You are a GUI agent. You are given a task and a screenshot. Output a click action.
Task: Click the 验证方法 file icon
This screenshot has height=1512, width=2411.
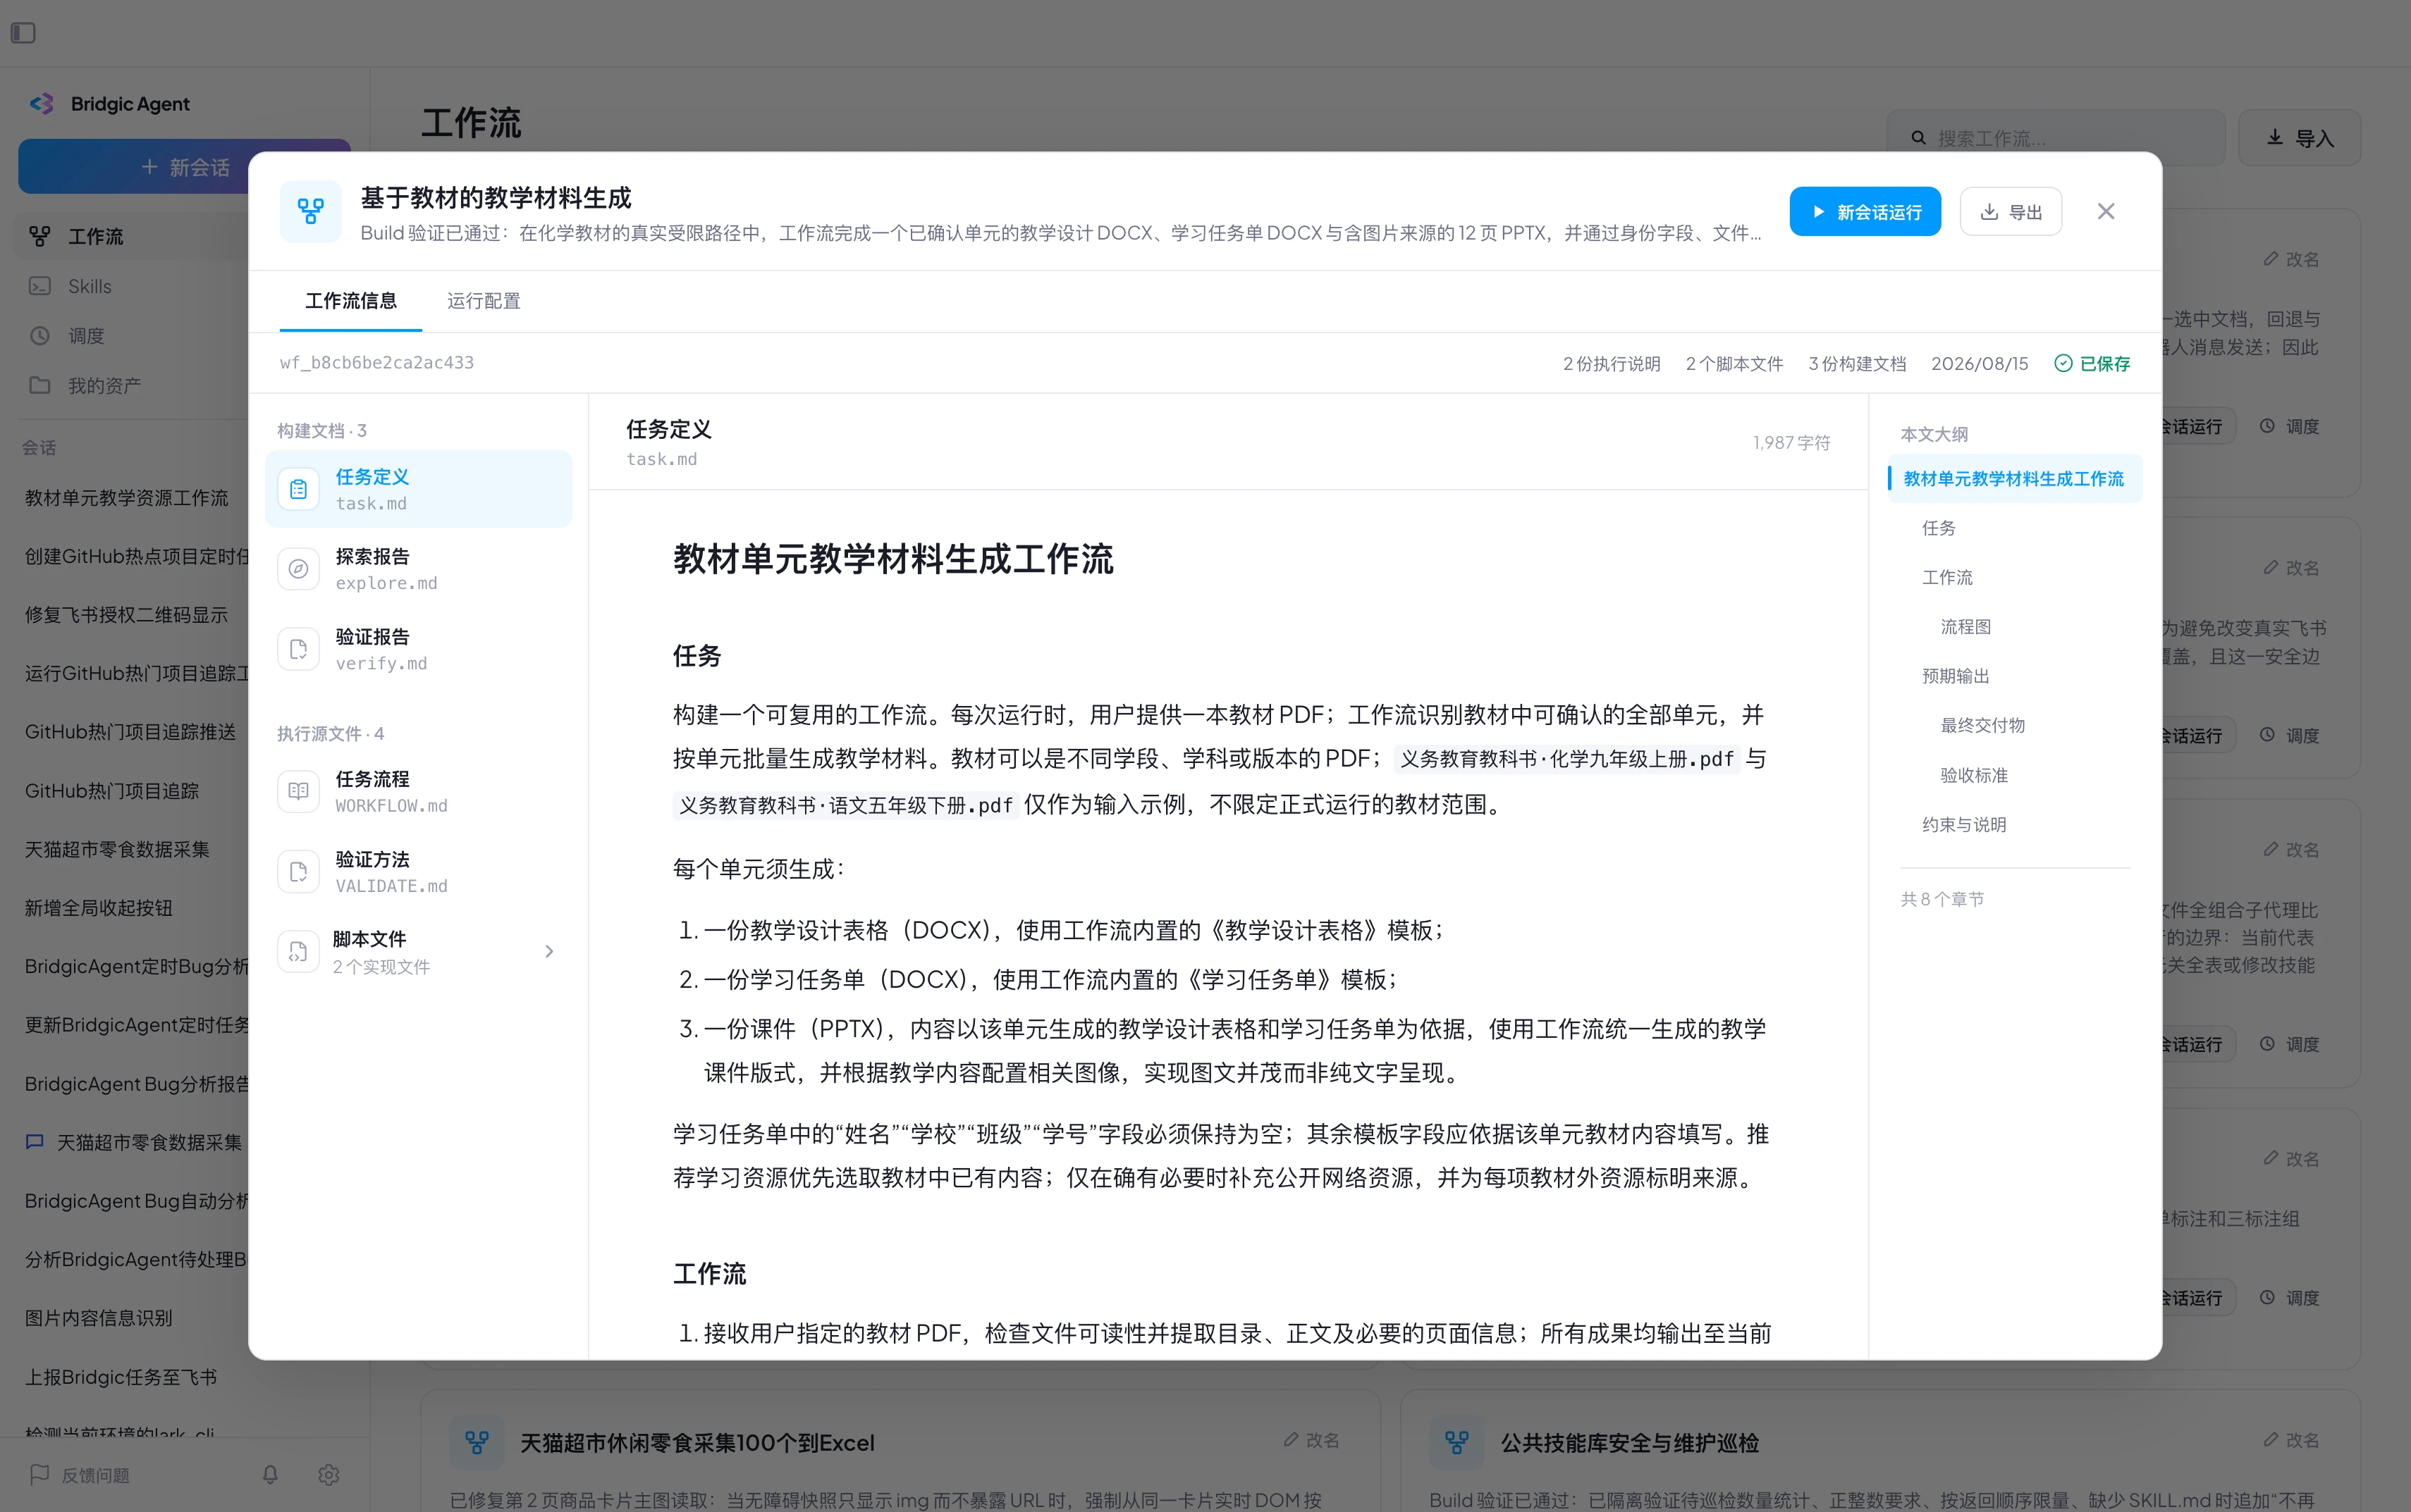298,872
